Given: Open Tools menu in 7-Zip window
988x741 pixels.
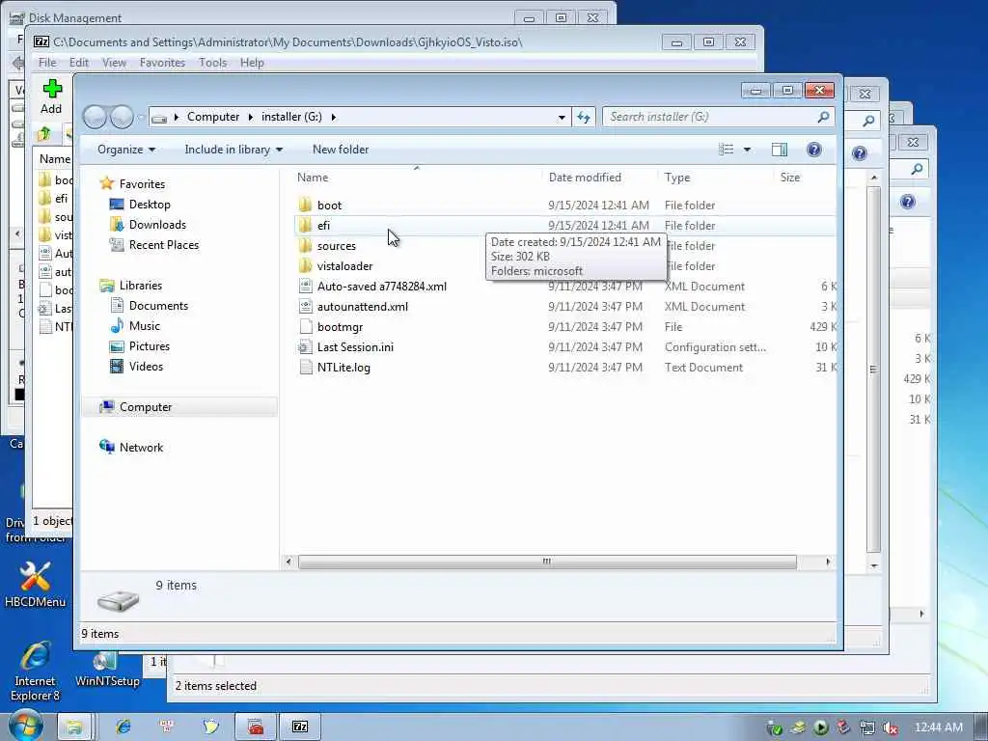Looking at the screenshot, I should (x=212, y=63).
